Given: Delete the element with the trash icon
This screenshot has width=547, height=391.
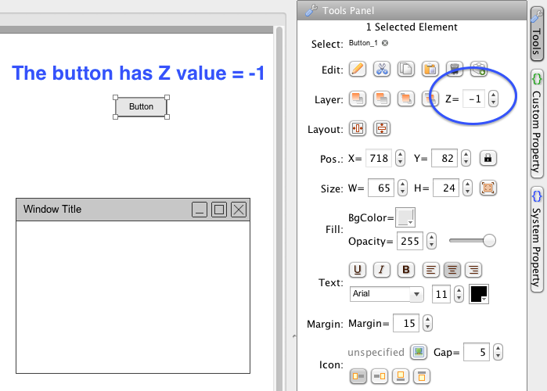Looking at the screenshot, I should point(454,70).
